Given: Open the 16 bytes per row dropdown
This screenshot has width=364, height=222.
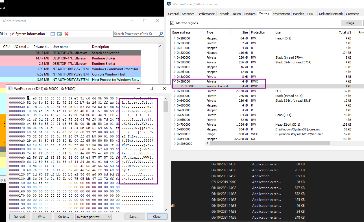Looking at the screenshot, I should tap(93, 217).
